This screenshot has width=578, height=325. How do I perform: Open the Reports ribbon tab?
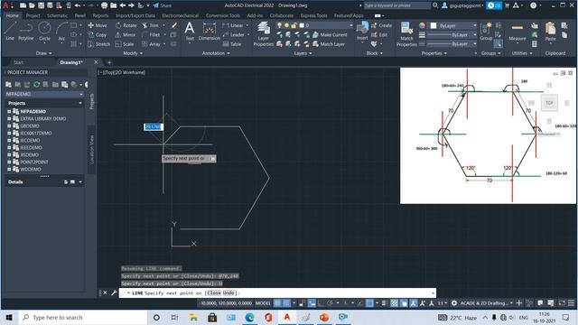(x=100, y=15)
